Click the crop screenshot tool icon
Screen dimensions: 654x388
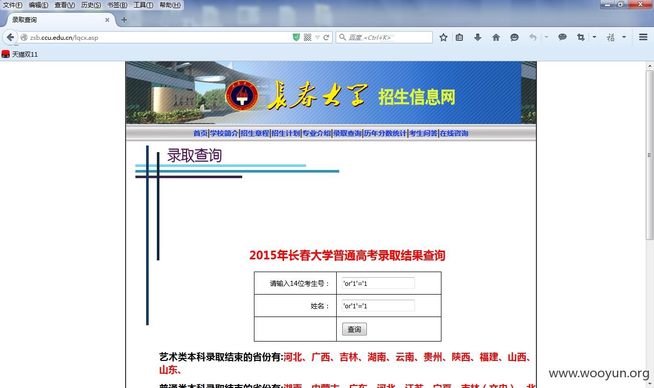581,37
